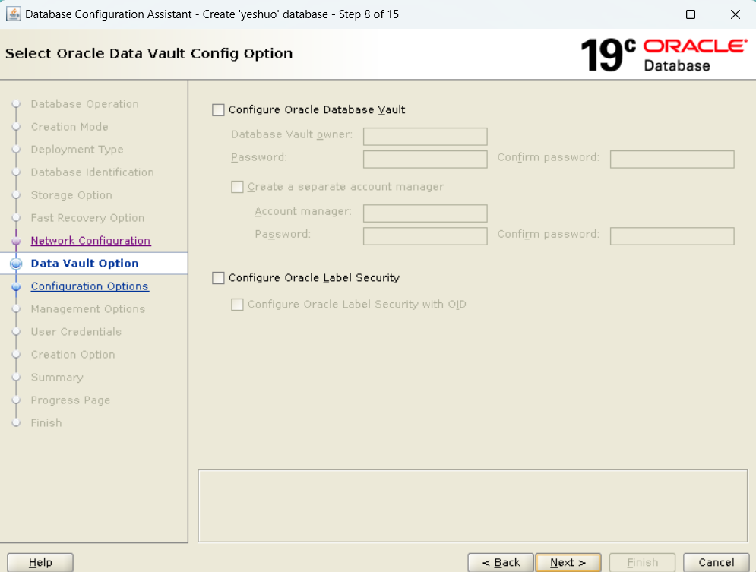Select the Data Vault Option step

tap(85, 264)
